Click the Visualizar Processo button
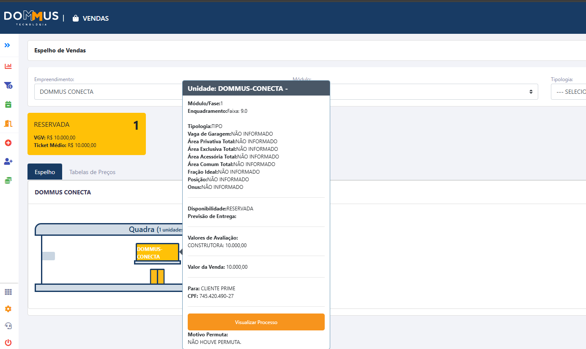The image size is (586, 349). [256, 322]
